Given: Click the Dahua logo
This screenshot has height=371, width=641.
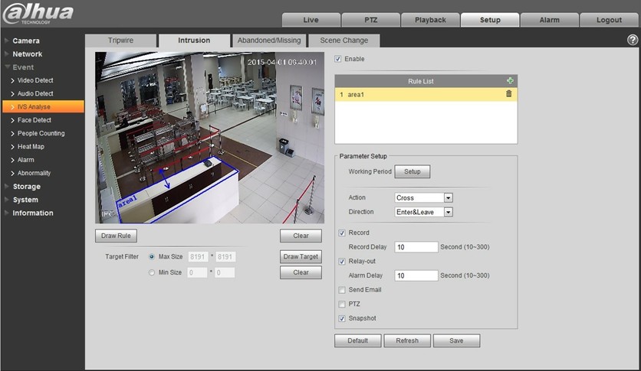Looking at the screenshot, I should pyautogui.click(x=38, y=14).
